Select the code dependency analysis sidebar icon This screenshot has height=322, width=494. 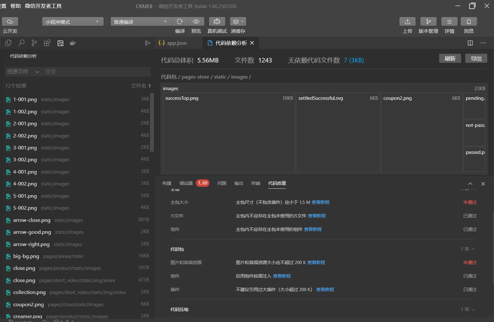60,43
